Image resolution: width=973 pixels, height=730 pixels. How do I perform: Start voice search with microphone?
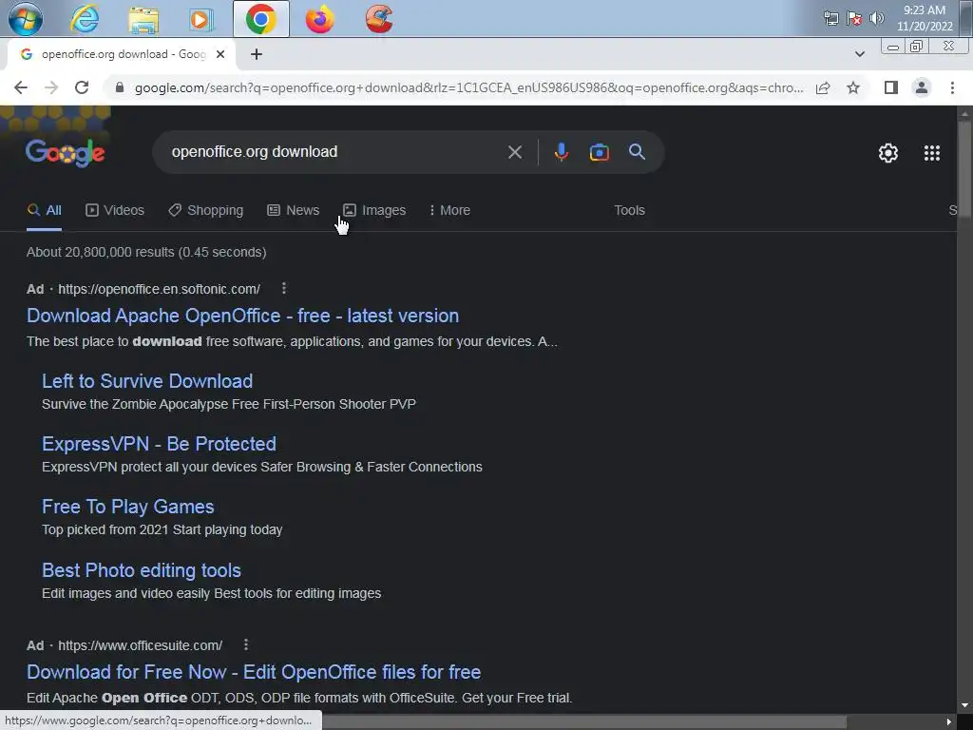tap(561, 152)
